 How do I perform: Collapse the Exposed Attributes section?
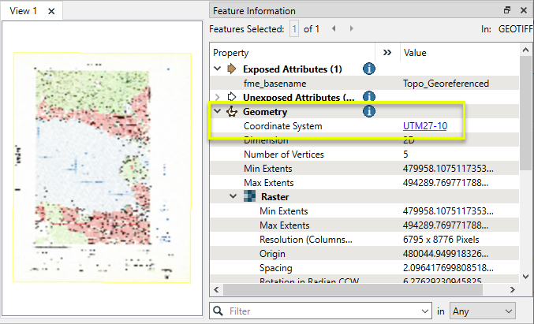pos(218,69)
